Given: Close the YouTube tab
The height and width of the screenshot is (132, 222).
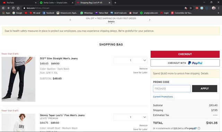Looking at the screenshot, I should point(36,2).
